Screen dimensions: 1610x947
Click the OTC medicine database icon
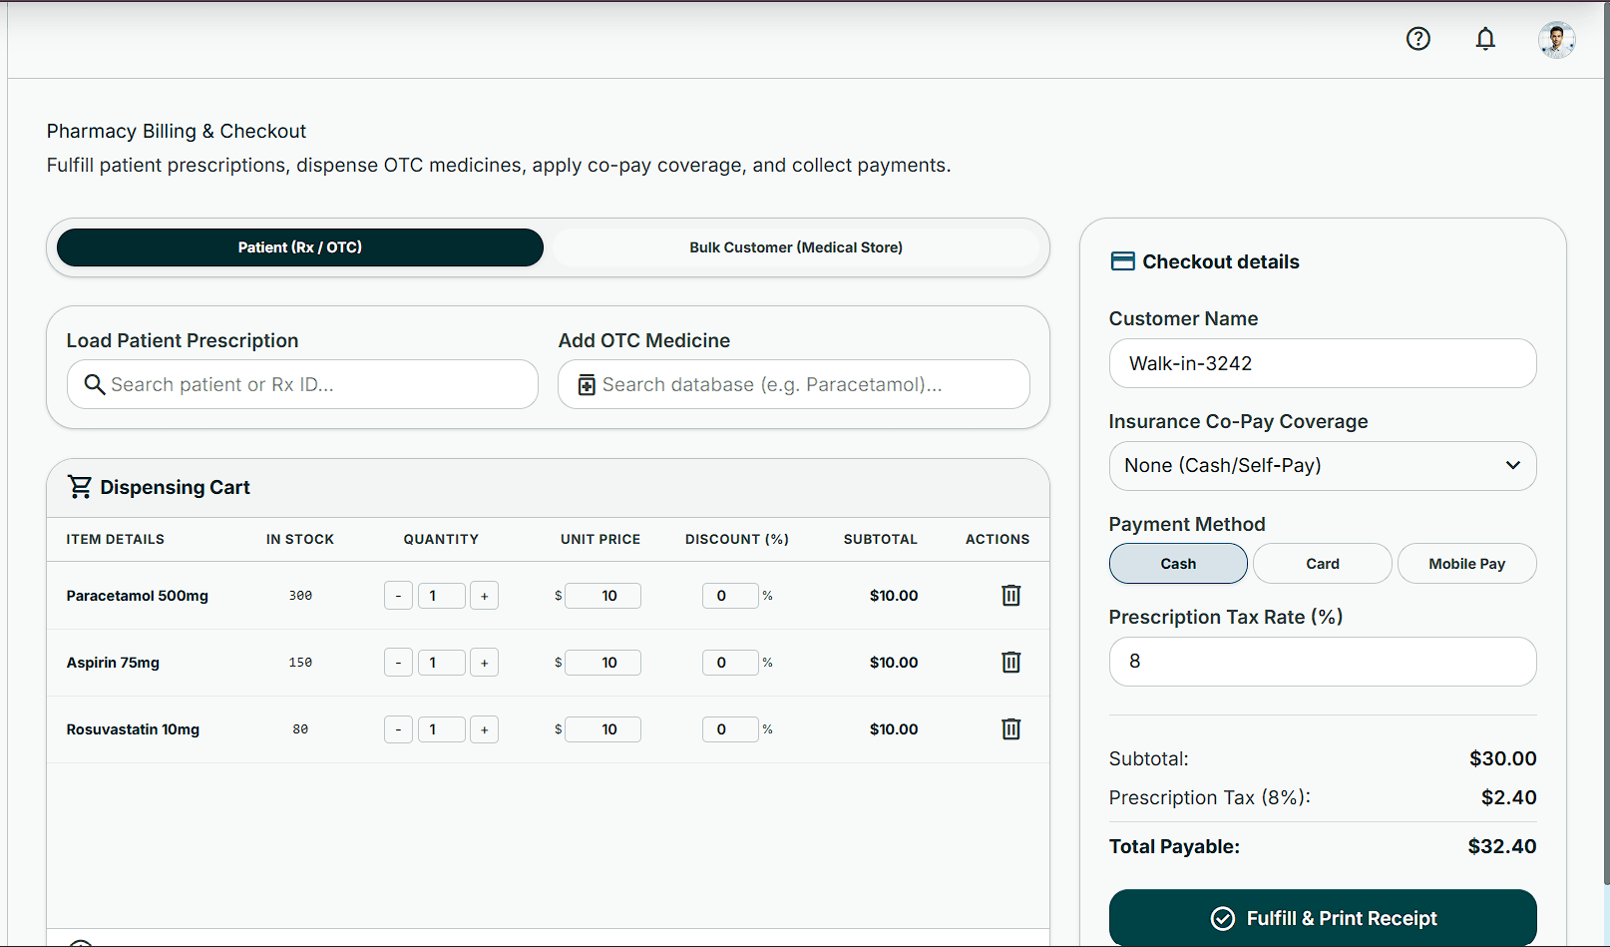coord(587,385)
